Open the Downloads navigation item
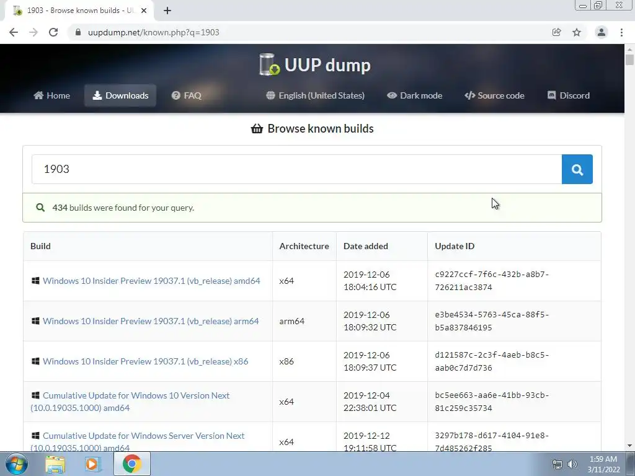 [120, 95]
